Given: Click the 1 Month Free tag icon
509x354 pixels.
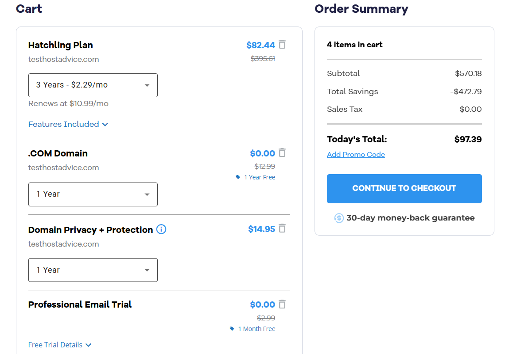Looking at the screenshot, I should 232,329.
